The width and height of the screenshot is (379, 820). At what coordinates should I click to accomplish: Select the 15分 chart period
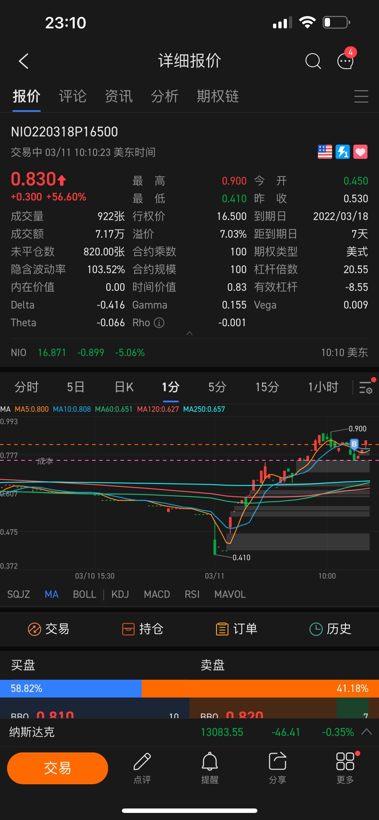(267, 387)
